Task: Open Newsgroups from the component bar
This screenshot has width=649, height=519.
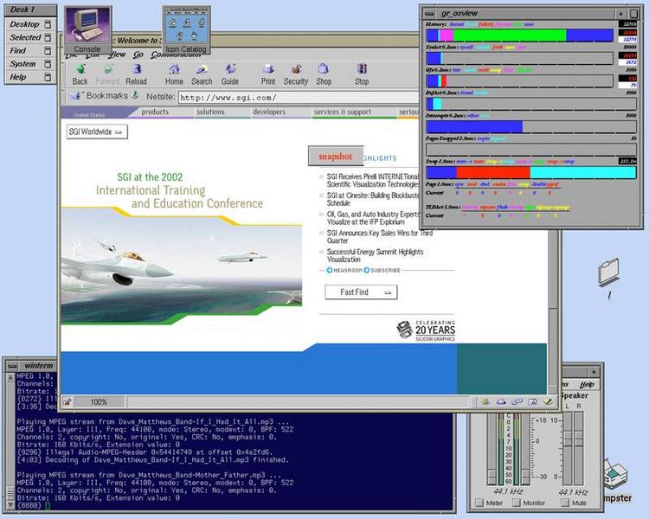Action: (x=517, y=401)
